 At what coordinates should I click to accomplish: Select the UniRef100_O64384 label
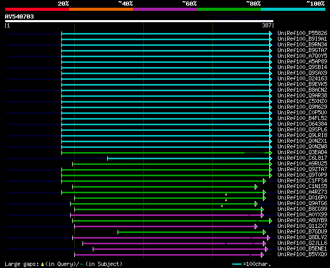(302, 124)
